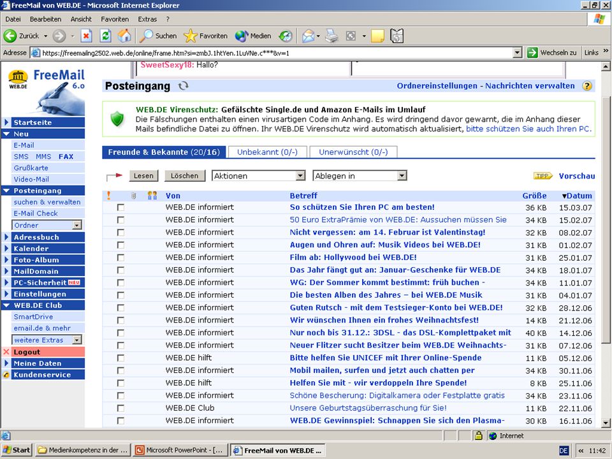Screen dimensions: 612x459
Task: Click the grey forward arrow icon
Action: (x=59, y=36)
